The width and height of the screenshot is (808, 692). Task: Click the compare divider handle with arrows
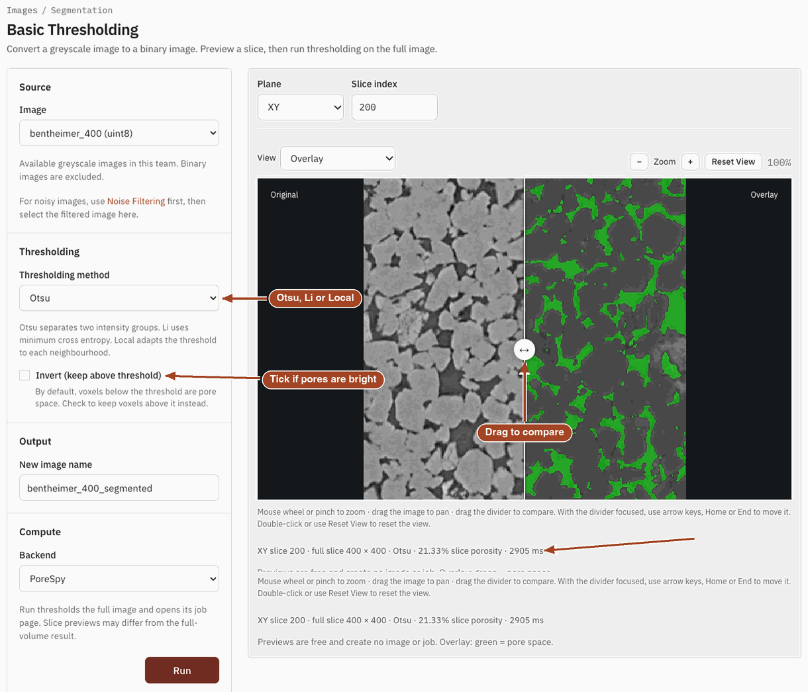tap(524, 349)
